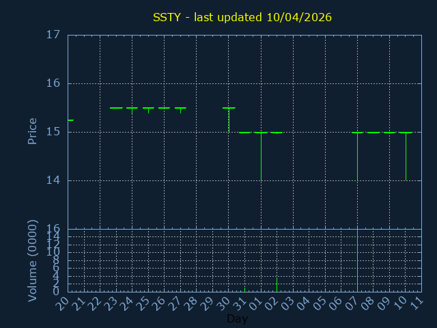The image size is (437, 328).
Task: Select the day tick label "04"
Action: (303, 303)
